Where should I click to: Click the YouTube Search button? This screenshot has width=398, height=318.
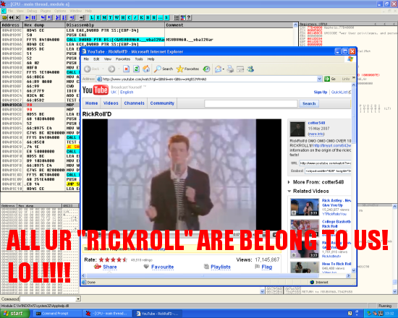(309, 103)
